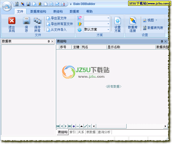Click the 显示名称 column header
This screenshot has height=144, width=172.
click(131, 47)
